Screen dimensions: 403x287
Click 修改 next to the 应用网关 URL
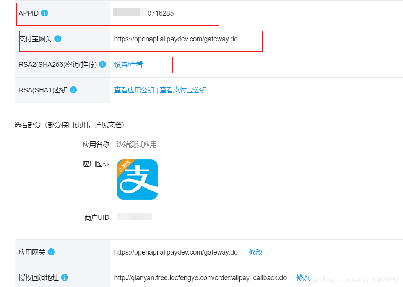(256, 252)
